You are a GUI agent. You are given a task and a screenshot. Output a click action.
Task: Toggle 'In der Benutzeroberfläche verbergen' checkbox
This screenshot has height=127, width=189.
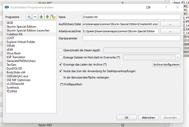61,77
